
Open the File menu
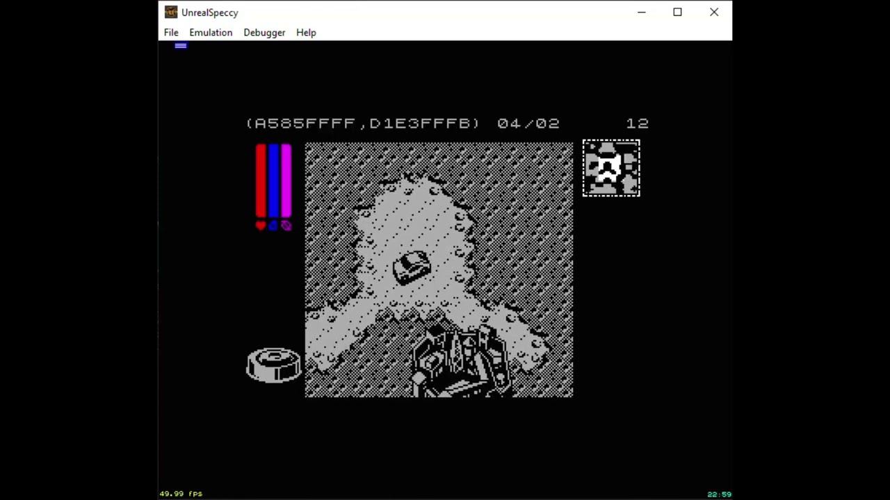[x=171, y=33]
